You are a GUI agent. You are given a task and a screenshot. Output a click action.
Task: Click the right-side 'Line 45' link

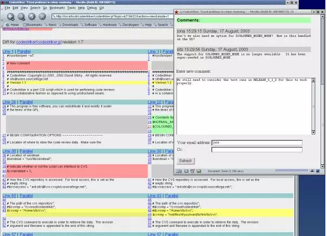(154, 196)
